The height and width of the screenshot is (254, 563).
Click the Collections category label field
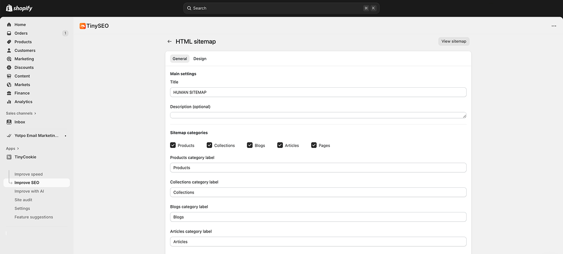pyautogui.click(x=318, y=193)
